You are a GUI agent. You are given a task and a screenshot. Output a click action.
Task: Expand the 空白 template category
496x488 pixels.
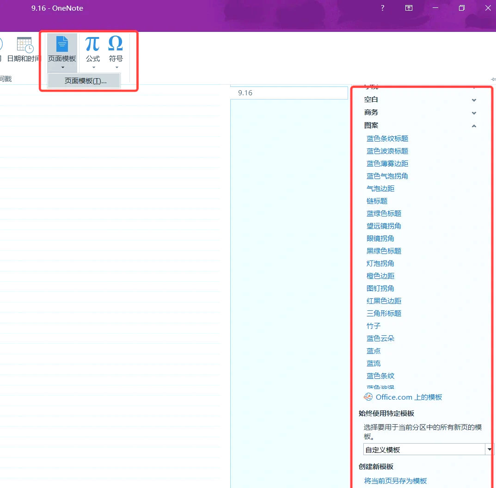click(474, 99)
